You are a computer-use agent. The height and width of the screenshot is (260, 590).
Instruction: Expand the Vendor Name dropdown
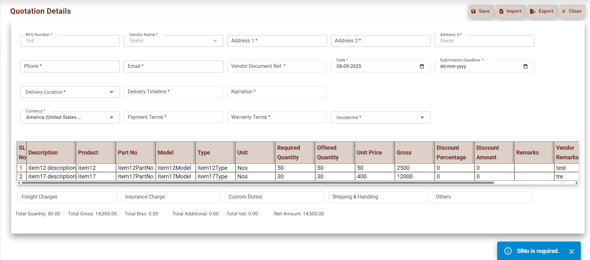215,41
